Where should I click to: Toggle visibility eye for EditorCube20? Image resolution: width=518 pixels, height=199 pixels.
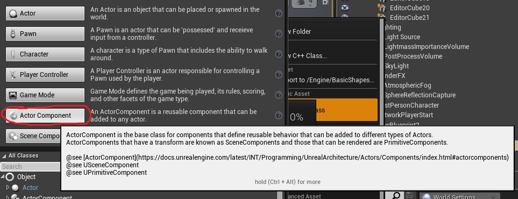pos(345,8)
